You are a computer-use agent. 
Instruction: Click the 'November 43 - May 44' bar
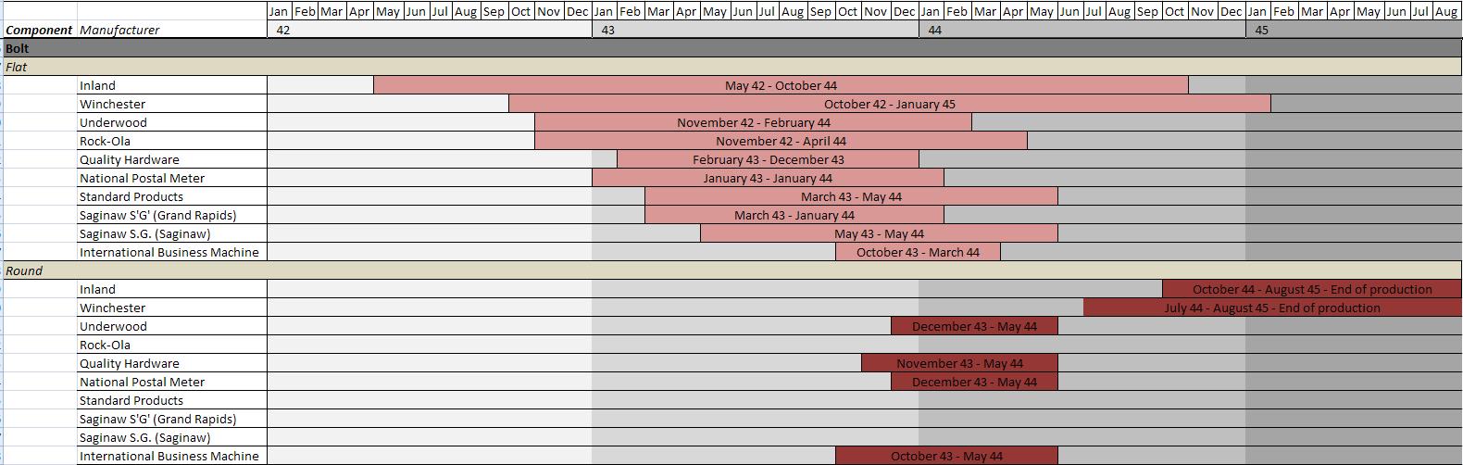click(x=959, y=363)
